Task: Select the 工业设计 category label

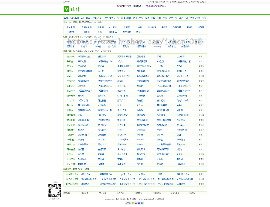Action: tap(70, 86)
